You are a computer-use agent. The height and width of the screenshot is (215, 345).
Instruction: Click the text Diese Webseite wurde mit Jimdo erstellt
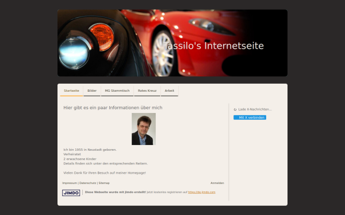click(x=116, y=192)
